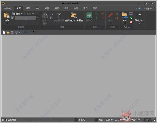Click the Open Folder quick access icon
The width and height of the screenshot is (157, 123).
click(8, 32)
